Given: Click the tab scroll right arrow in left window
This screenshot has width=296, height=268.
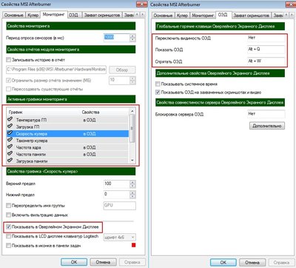Looking at the screenshot, I should pos(142,15).
